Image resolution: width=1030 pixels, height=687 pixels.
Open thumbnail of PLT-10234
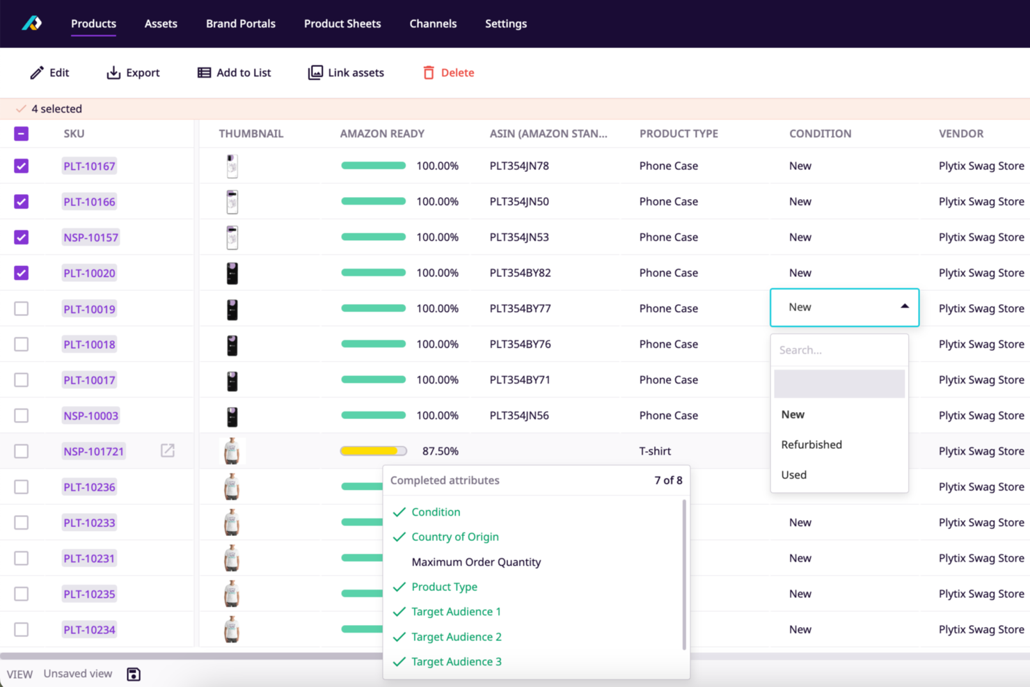click(232, 629)
